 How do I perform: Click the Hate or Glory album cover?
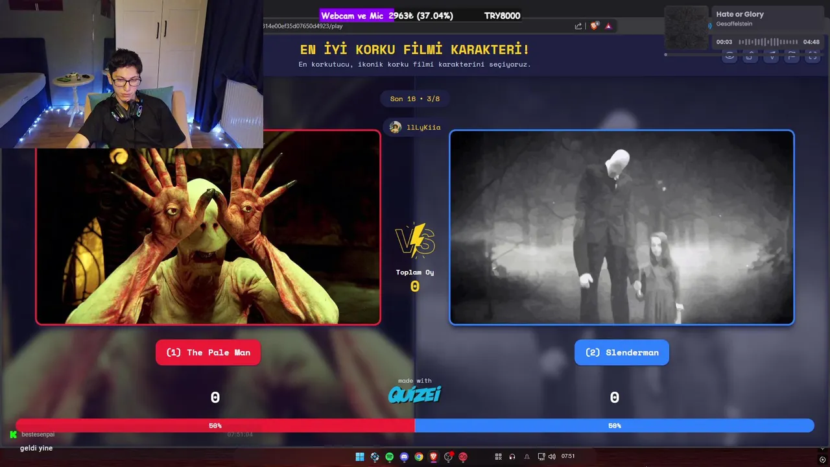(686, 27)
